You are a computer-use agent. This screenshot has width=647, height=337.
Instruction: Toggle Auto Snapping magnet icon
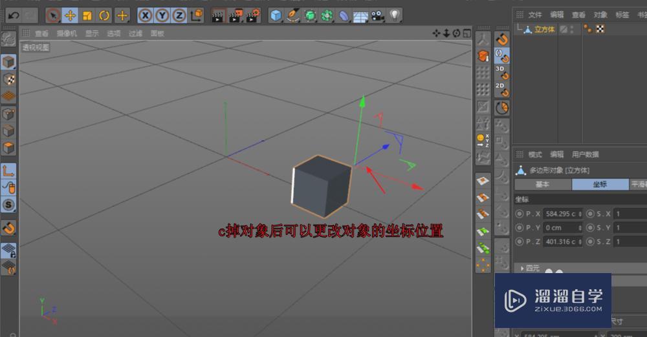502,56
